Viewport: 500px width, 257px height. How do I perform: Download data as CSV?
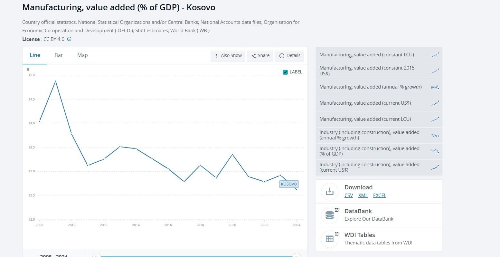click(x=348, y=195)
